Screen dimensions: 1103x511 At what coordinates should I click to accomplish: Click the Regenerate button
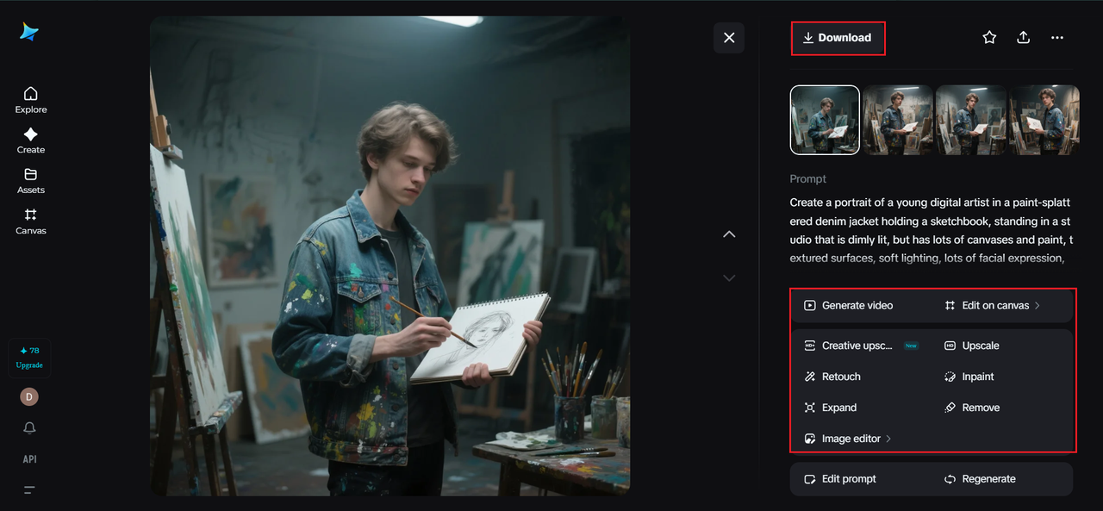pyautogui.click(x=980, y=479)
